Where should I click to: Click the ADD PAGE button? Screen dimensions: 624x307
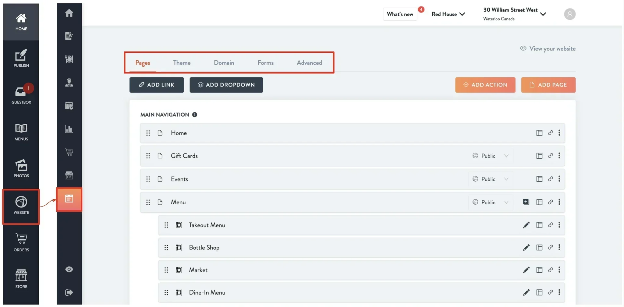tap(548, 85)
